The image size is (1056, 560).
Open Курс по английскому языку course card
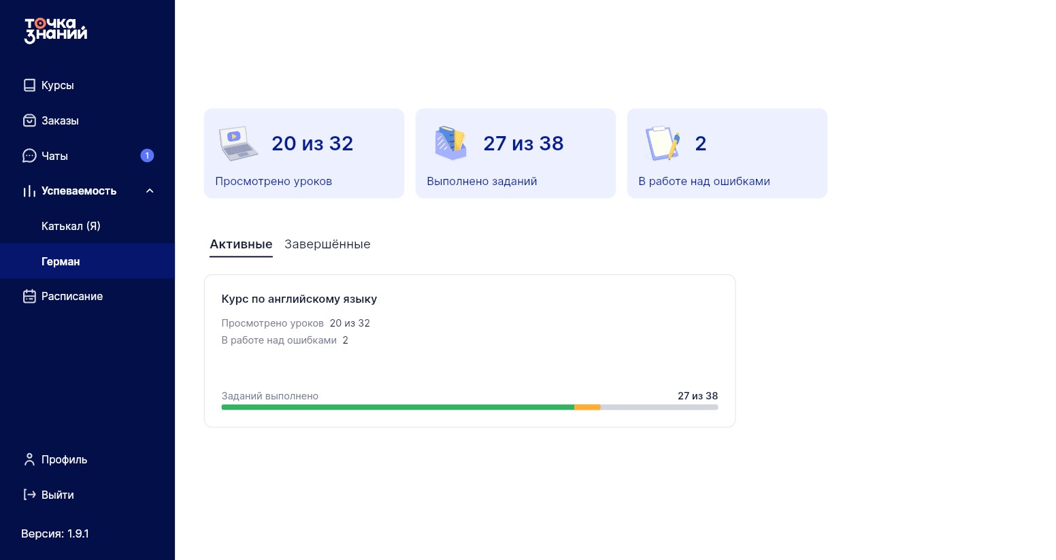pyautogui.click(x=469, y=351)
